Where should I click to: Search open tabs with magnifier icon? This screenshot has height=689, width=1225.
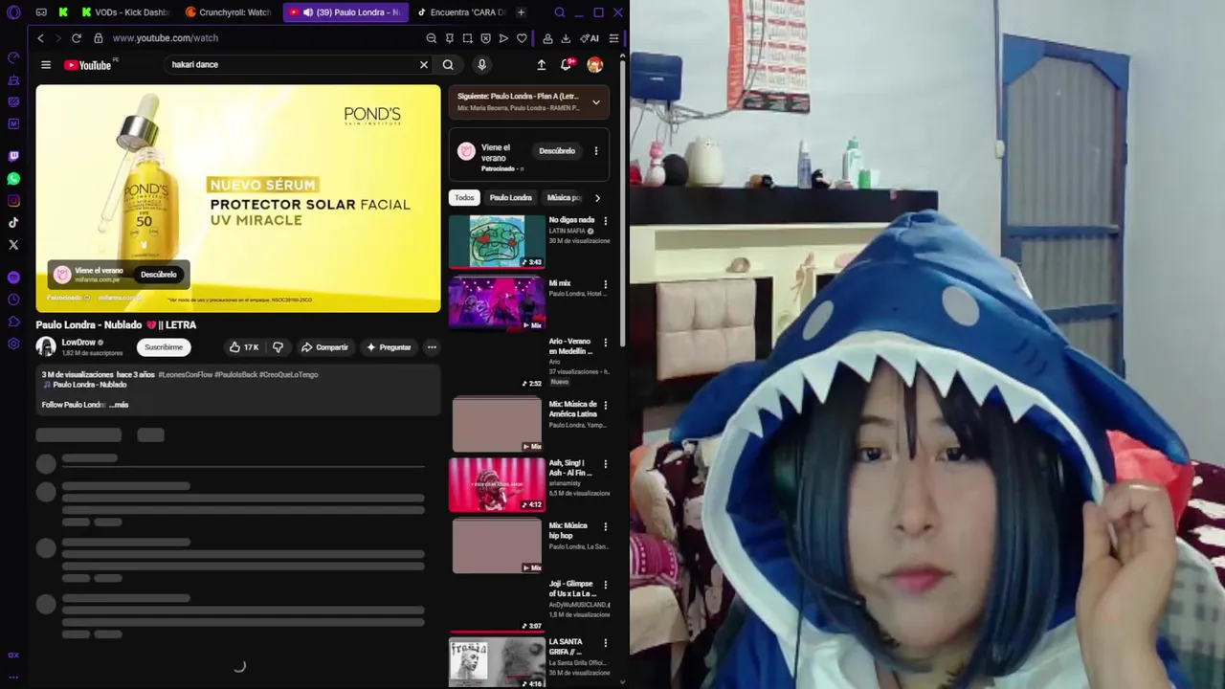[560, 12]
